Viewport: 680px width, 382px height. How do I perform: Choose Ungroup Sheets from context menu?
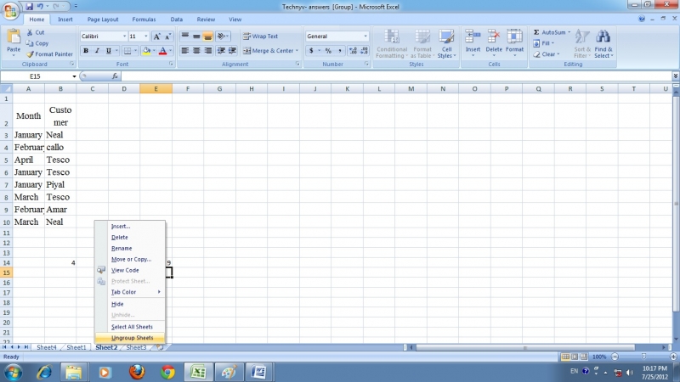click(132, 338)
